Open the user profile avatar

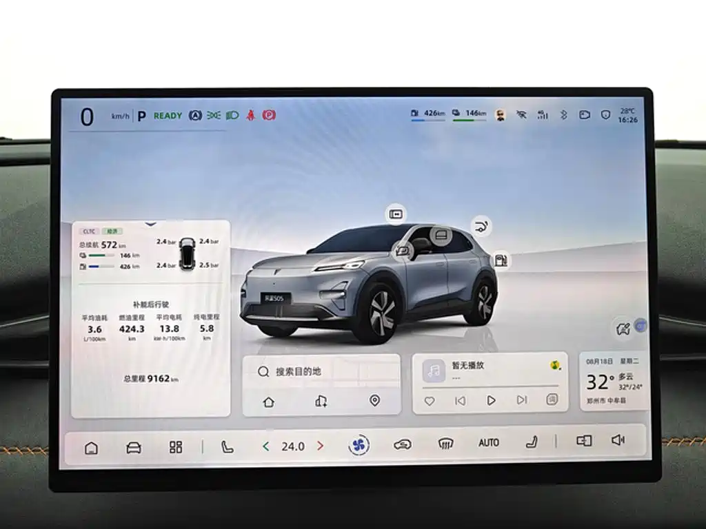point(501,115)
